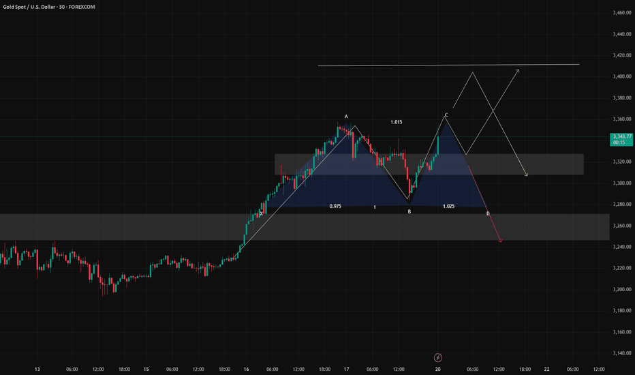The width and height of the screenshot is (635, 375).
Task: Click date label 20 on time axis
Action: 438,370
